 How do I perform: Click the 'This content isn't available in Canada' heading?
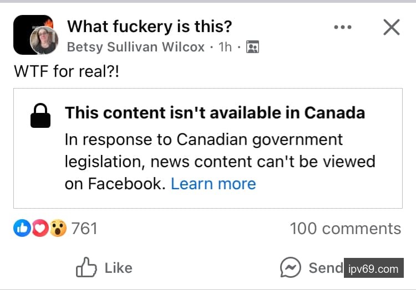click(x=215, y=113)
